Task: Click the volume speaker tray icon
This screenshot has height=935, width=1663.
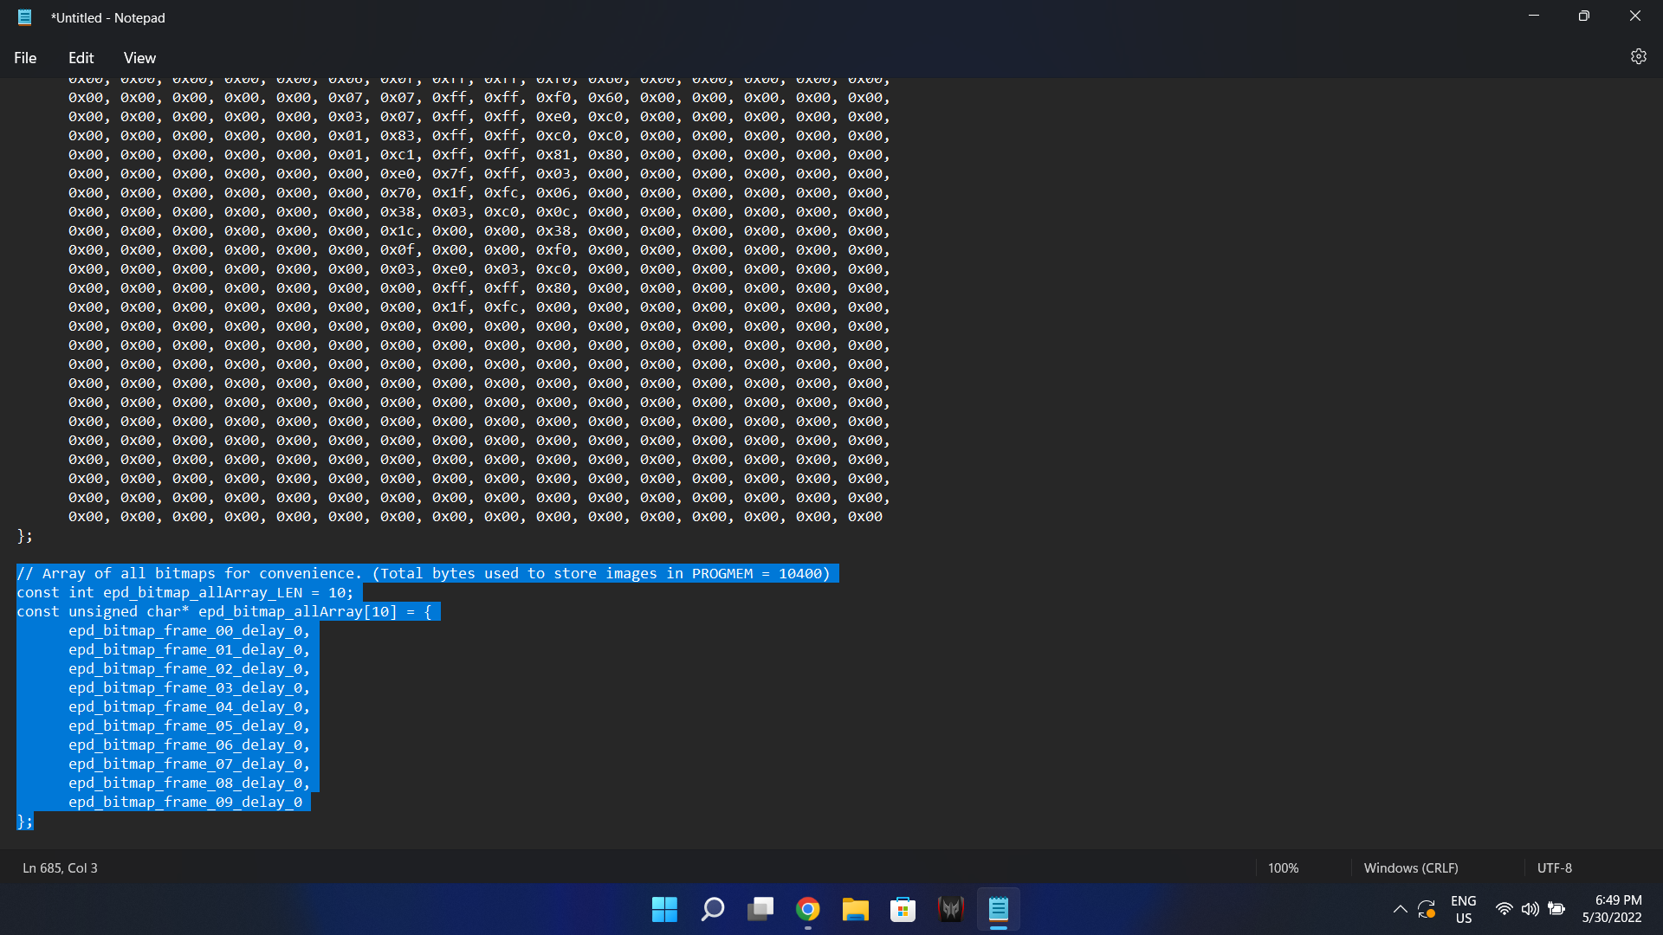Action: click(1530, 909)
